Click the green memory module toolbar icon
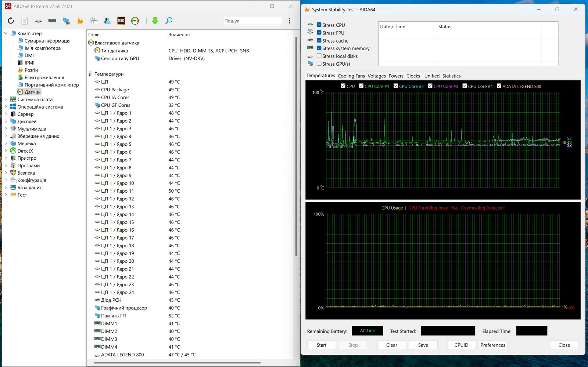Screen dimensions: 588x367 click(52, 21)
